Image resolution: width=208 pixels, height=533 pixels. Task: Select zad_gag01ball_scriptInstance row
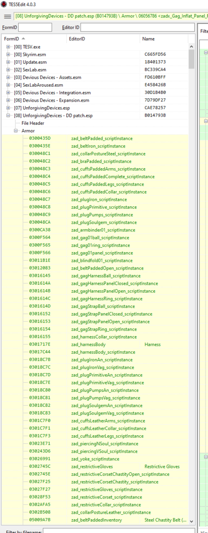(x=95, y=237)
